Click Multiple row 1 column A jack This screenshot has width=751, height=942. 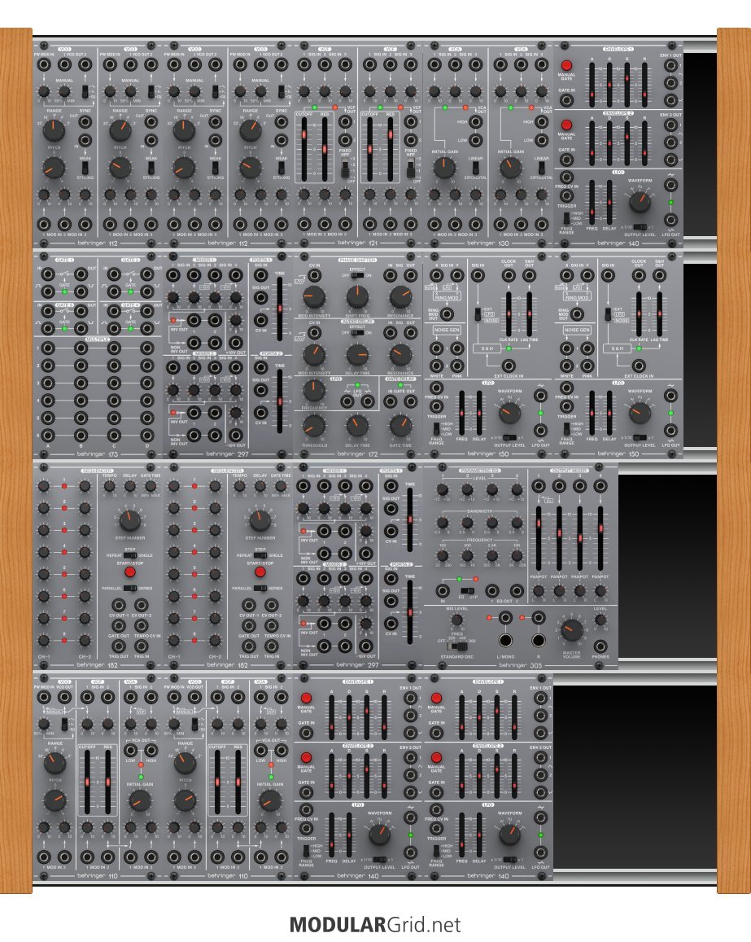pos(47,348)
